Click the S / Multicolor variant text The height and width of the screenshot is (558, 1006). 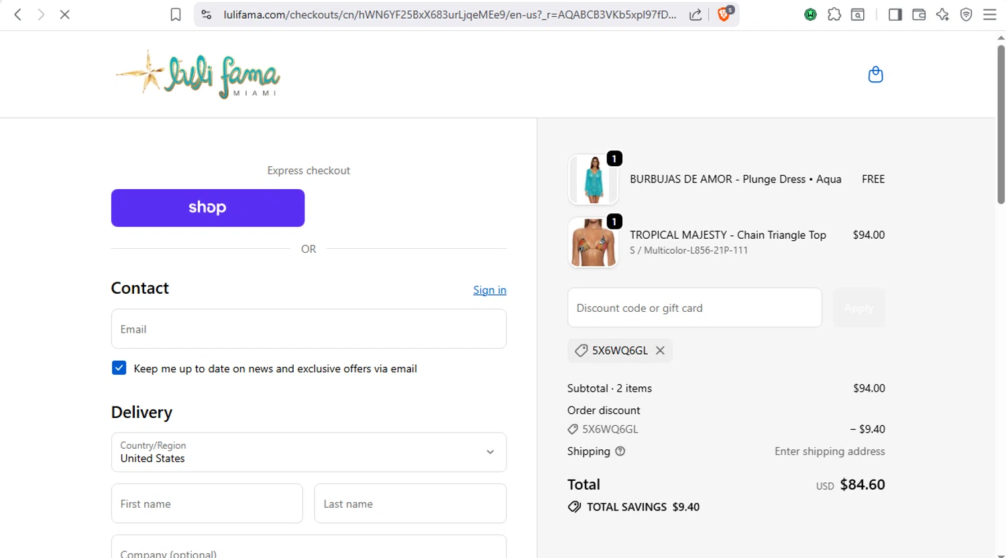(689, 250)
